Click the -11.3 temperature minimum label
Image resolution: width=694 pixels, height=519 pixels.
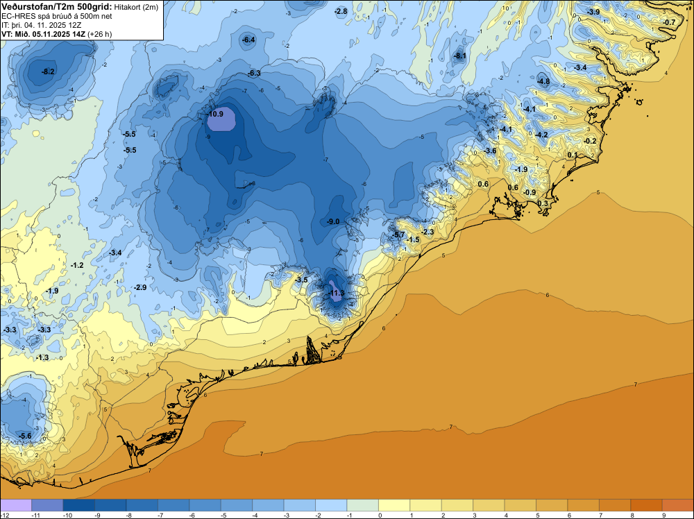(x=337, y=293)
